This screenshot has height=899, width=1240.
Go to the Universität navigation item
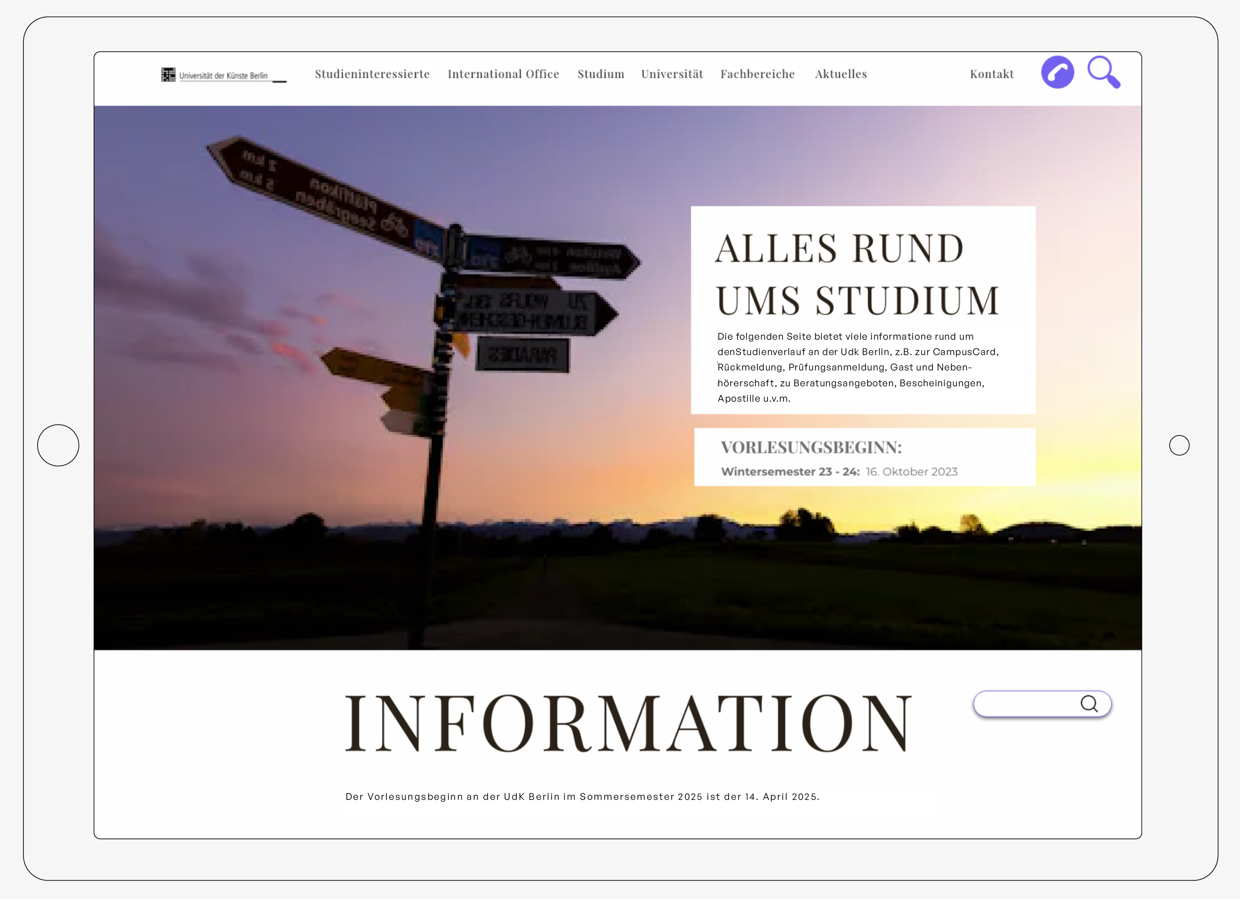tap(672, 74)
